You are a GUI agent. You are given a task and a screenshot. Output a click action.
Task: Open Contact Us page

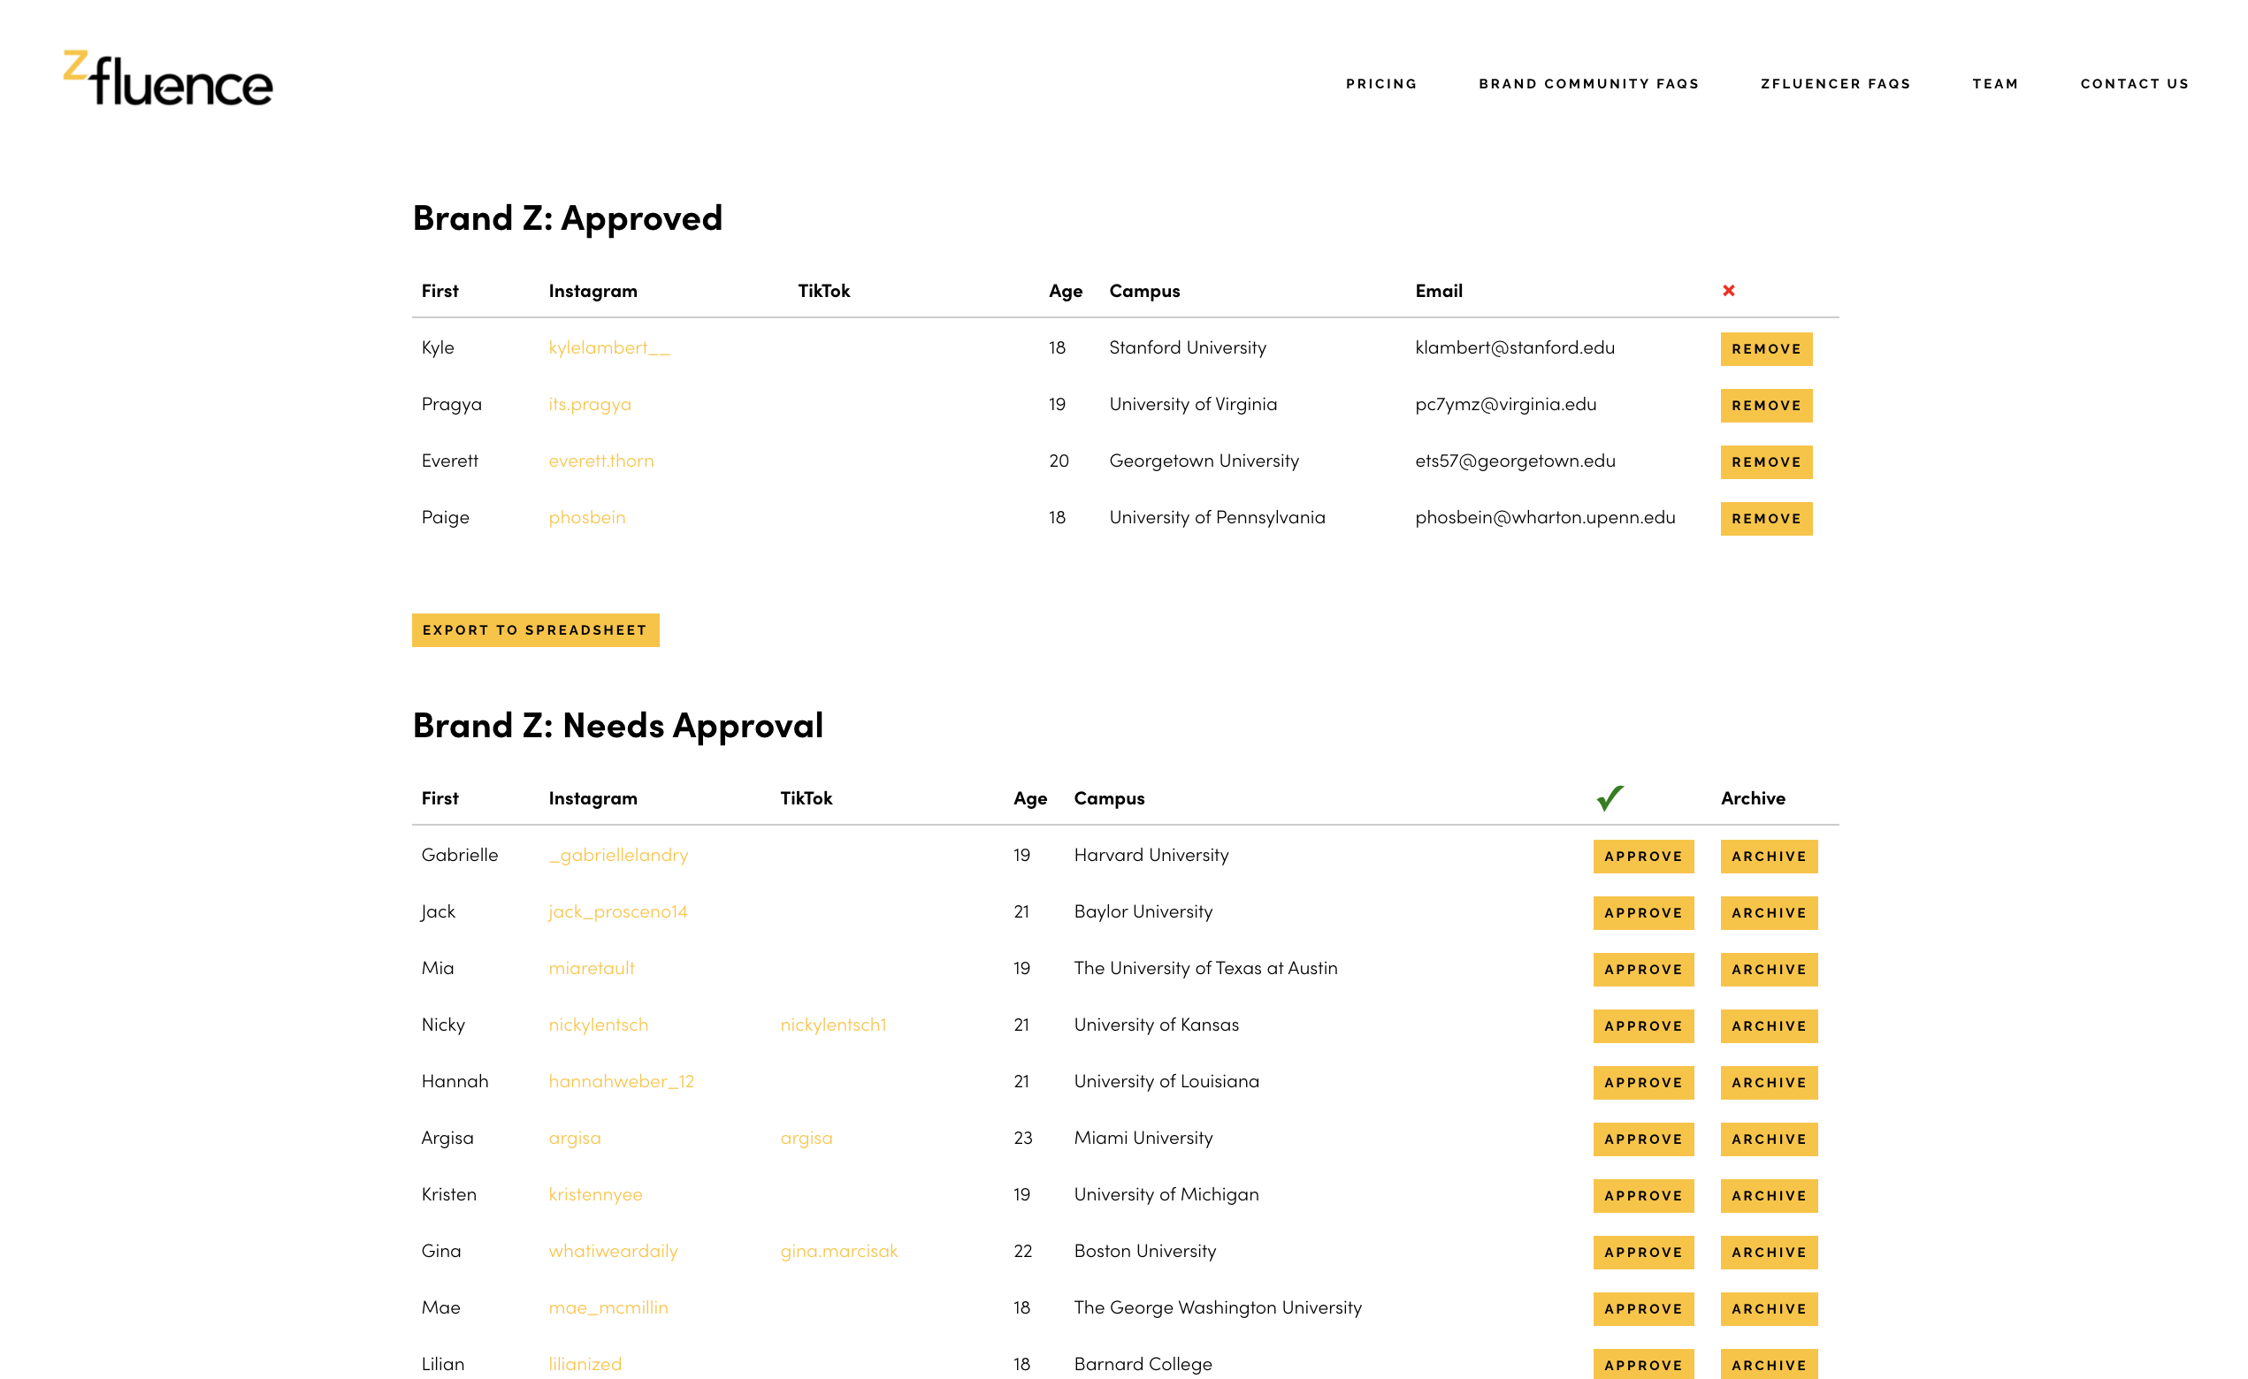tap(2134, 84)
